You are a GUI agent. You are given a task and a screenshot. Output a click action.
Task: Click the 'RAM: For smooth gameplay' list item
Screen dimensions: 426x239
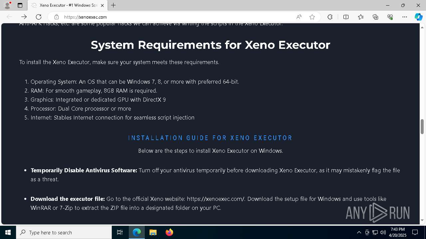[x=94, y=91]
